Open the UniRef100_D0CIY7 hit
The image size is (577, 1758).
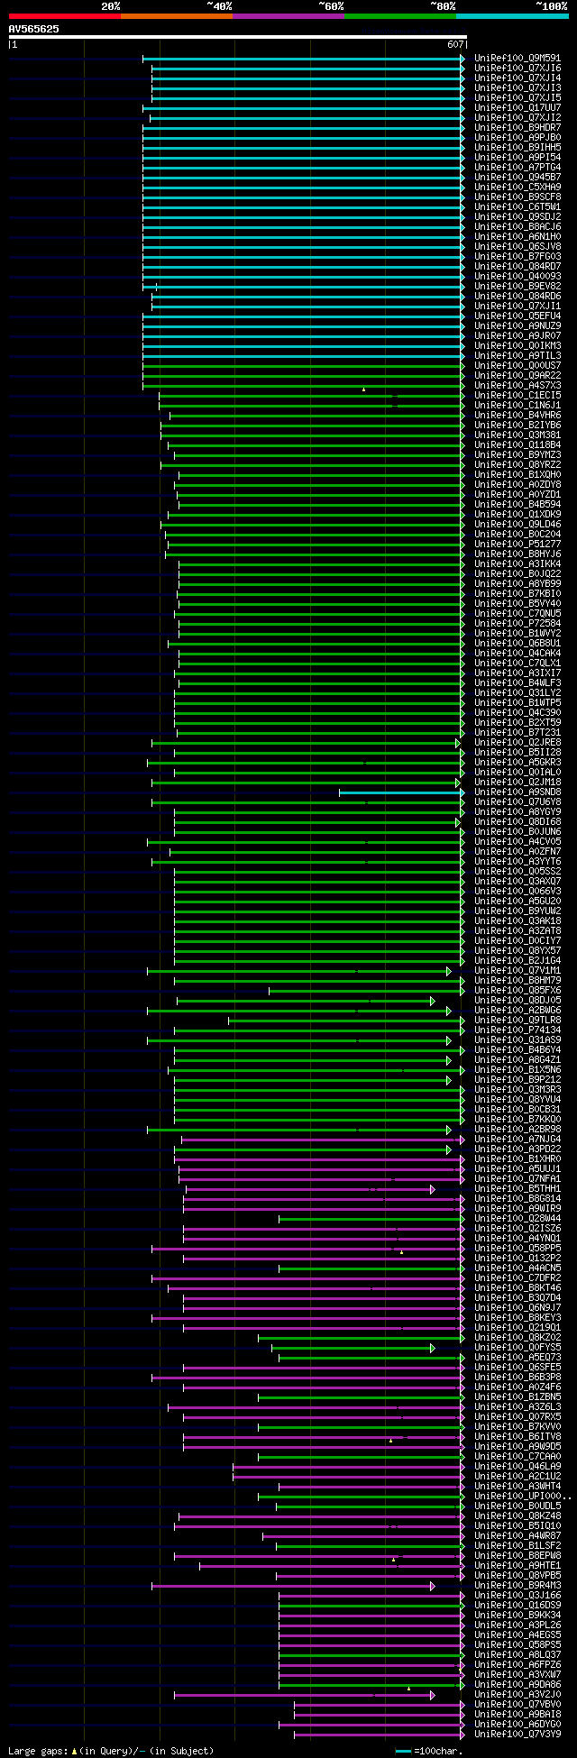[517, 941]
